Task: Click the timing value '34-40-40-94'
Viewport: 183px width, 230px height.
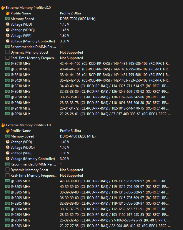Action: point(69,86)
